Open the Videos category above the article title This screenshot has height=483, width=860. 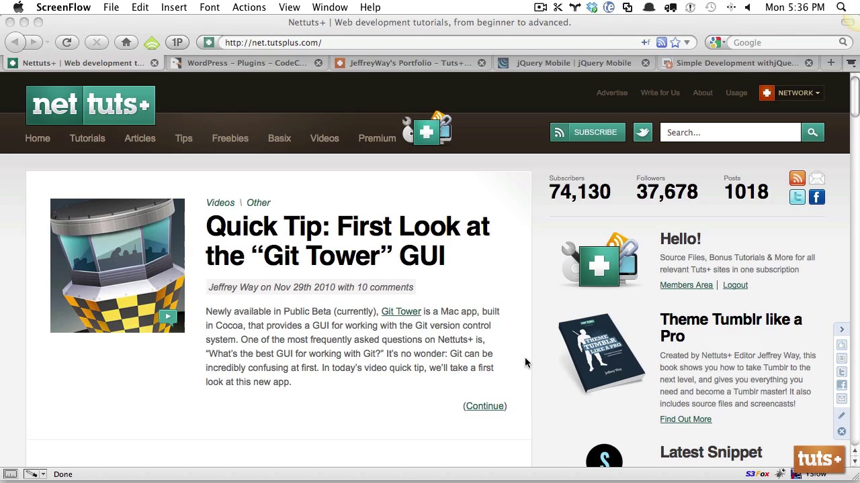(x=220, y=203)
